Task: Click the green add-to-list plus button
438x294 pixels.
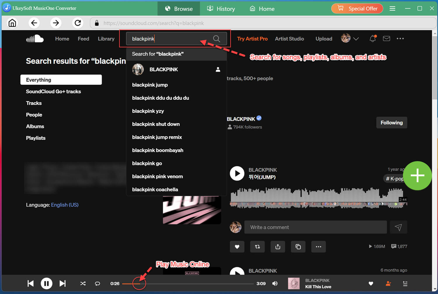Action: click(x=418, y=175)
